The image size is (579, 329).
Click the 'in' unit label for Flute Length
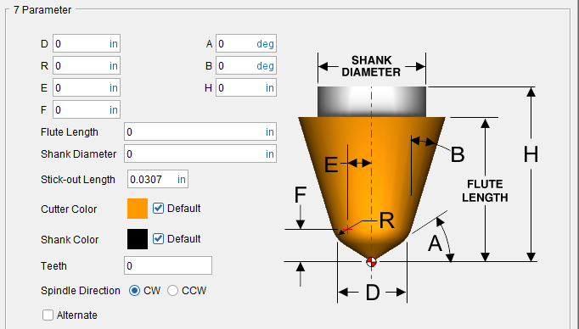click(x=270, y=132)
